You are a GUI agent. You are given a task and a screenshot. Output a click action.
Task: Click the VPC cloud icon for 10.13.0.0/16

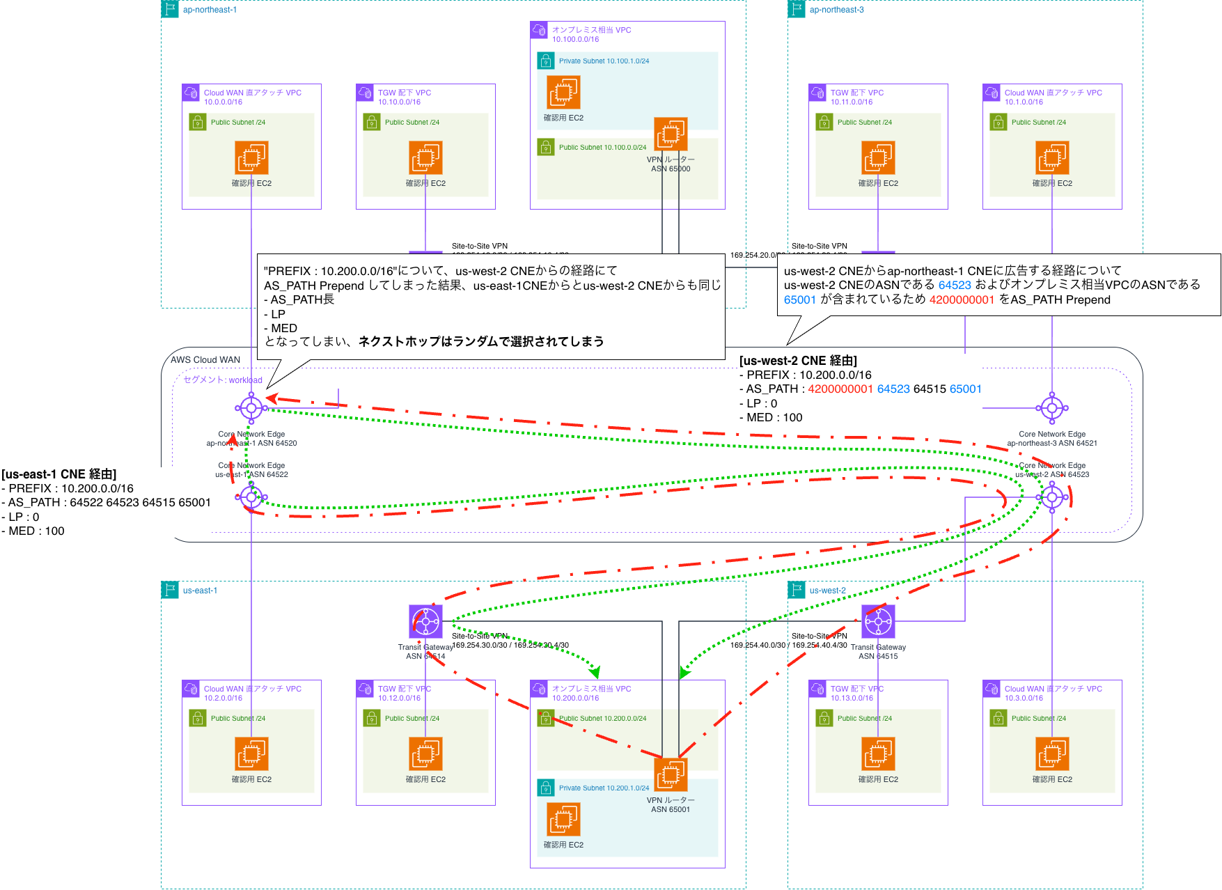[817, 689]
